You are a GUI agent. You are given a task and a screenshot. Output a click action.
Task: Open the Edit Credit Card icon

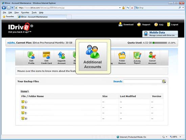(x=46, y=58)
